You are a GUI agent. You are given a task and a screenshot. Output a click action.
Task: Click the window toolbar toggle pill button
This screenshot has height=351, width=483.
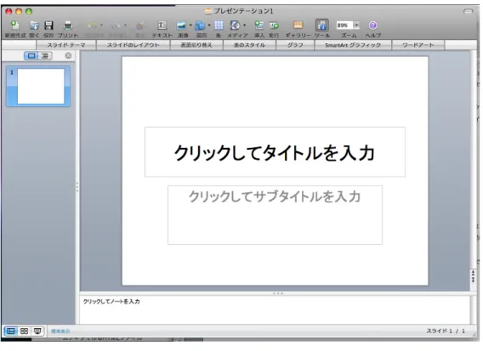coord(469,11)
